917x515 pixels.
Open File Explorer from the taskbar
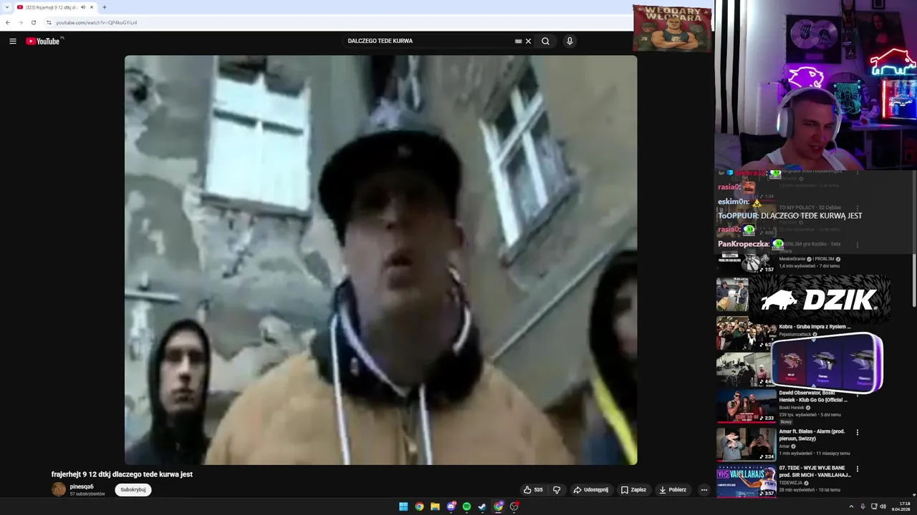(435, 506)
